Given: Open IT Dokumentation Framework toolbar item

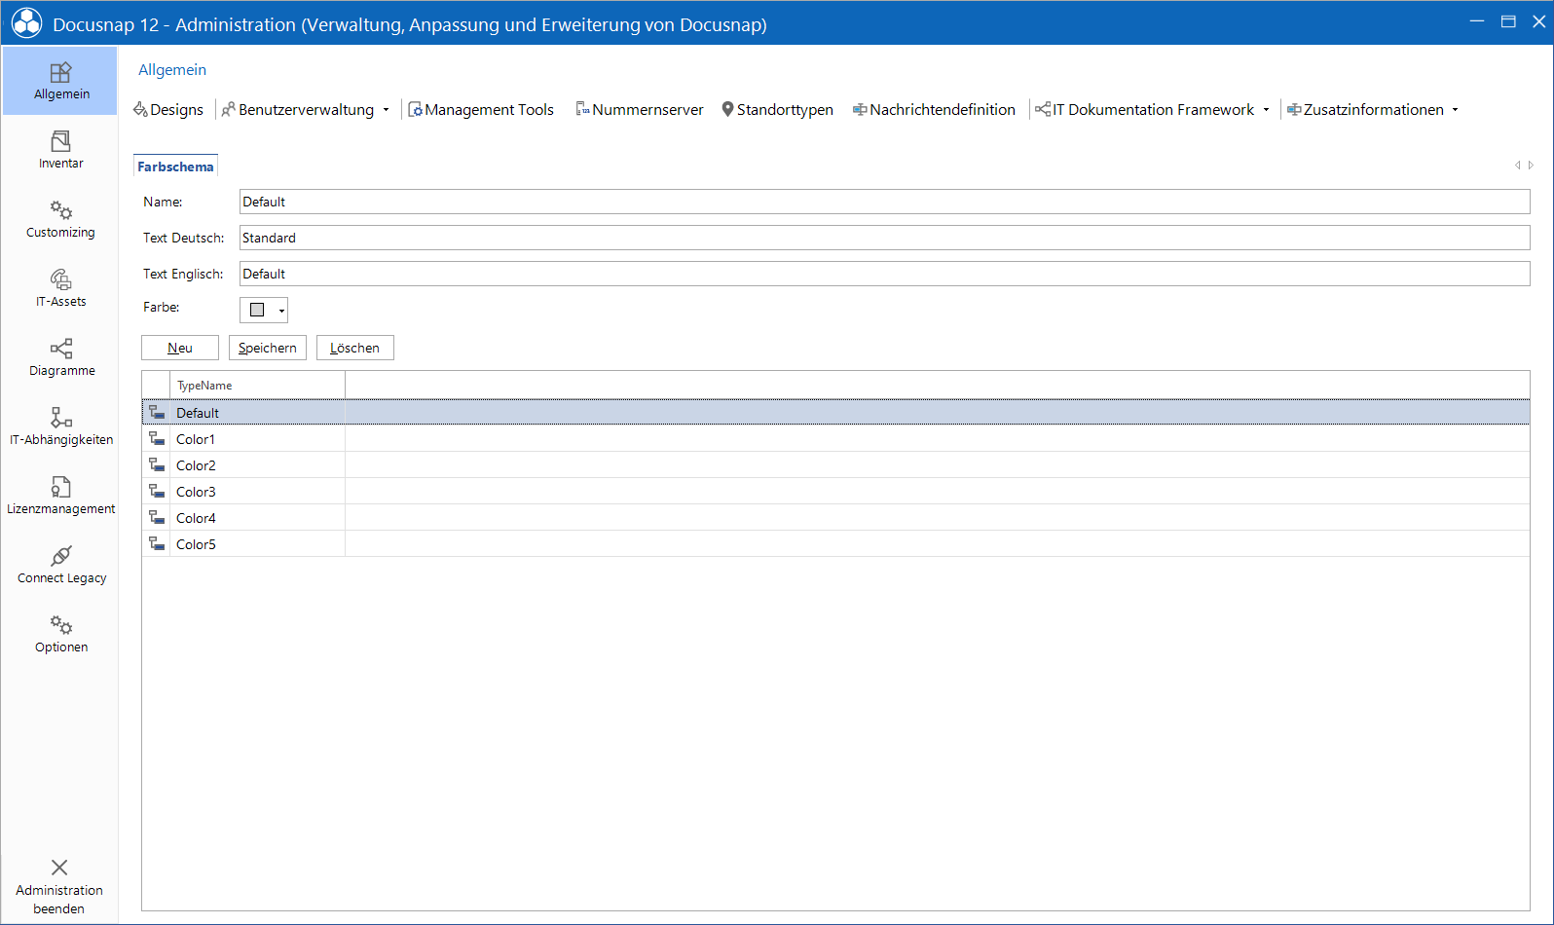Looking at the screenshot, I should click(1145, 110).
